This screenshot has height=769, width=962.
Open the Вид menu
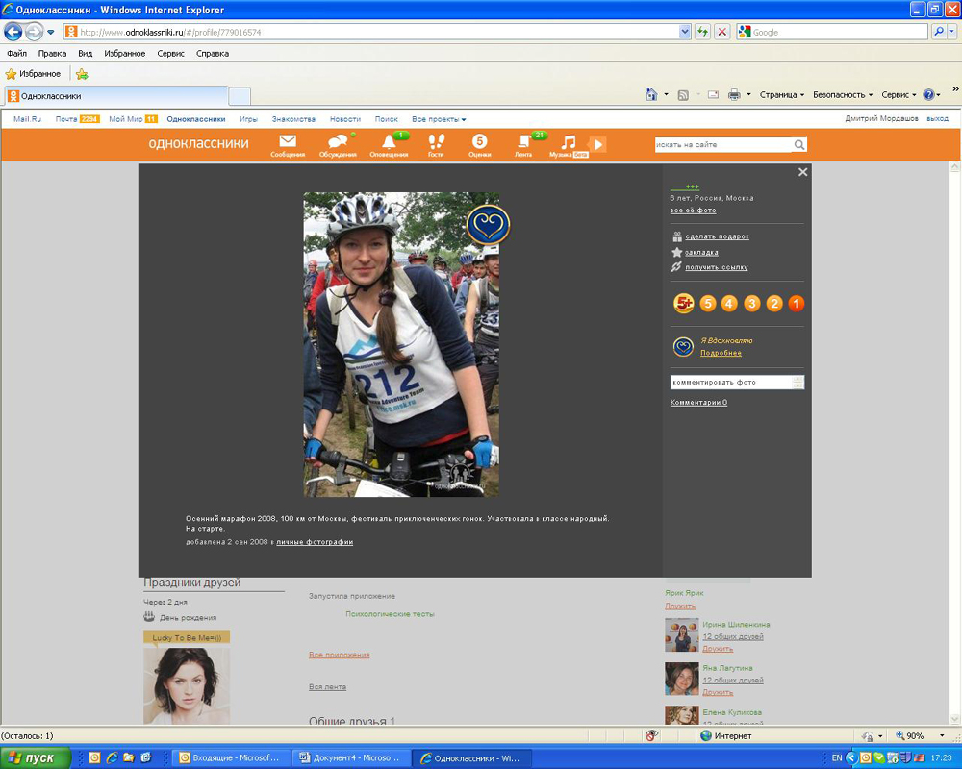(x=86, y=54)
